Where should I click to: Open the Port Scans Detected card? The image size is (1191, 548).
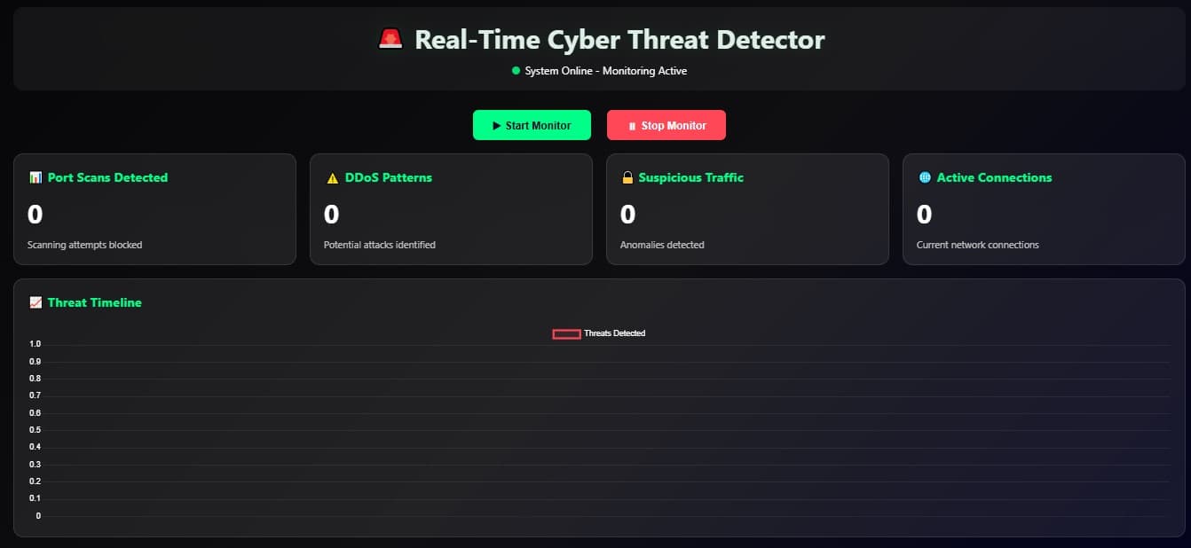(154, 209)
